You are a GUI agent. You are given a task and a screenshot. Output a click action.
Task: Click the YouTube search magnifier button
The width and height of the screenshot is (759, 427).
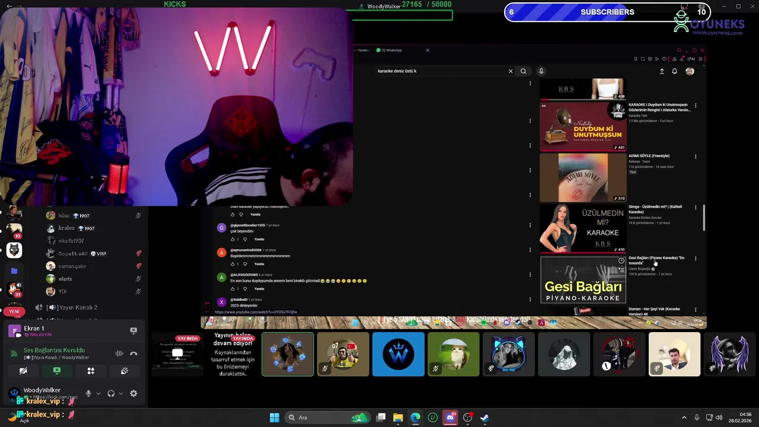tap(523, 71)
